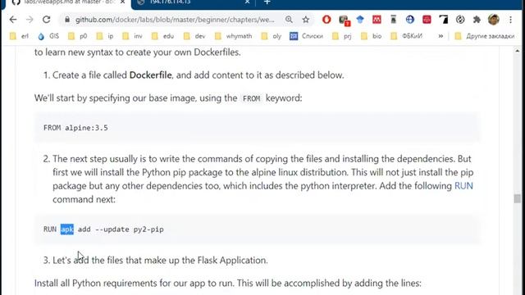Bookmark this page with the star icon
525x295 pixels.
pos(306,20)
